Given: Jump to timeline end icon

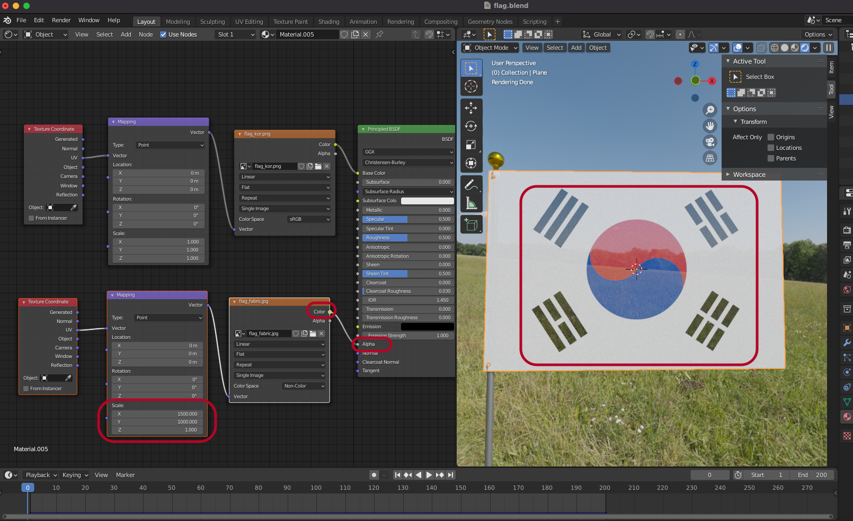Looking at the screenshot, I should [x=450, y=475].
